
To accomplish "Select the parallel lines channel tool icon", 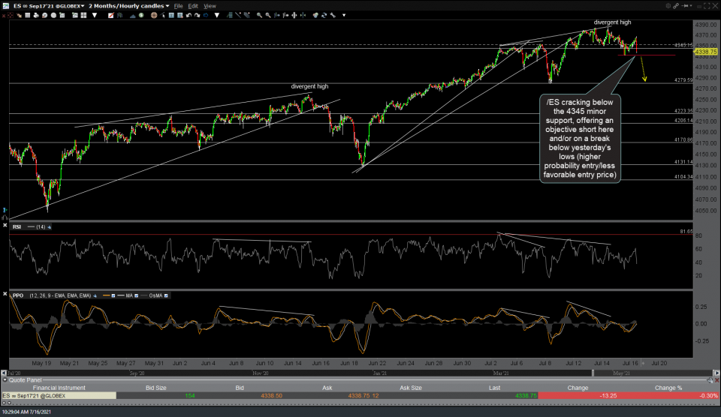I will tap(246, 15).
